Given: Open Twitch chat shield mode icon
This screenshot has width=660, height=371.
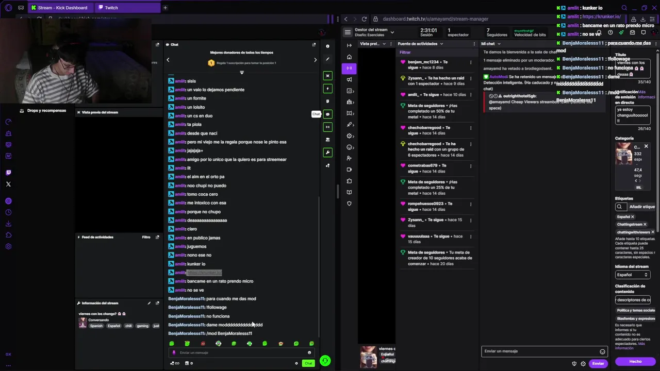Looking at the screenshot, I should (574, 363).
